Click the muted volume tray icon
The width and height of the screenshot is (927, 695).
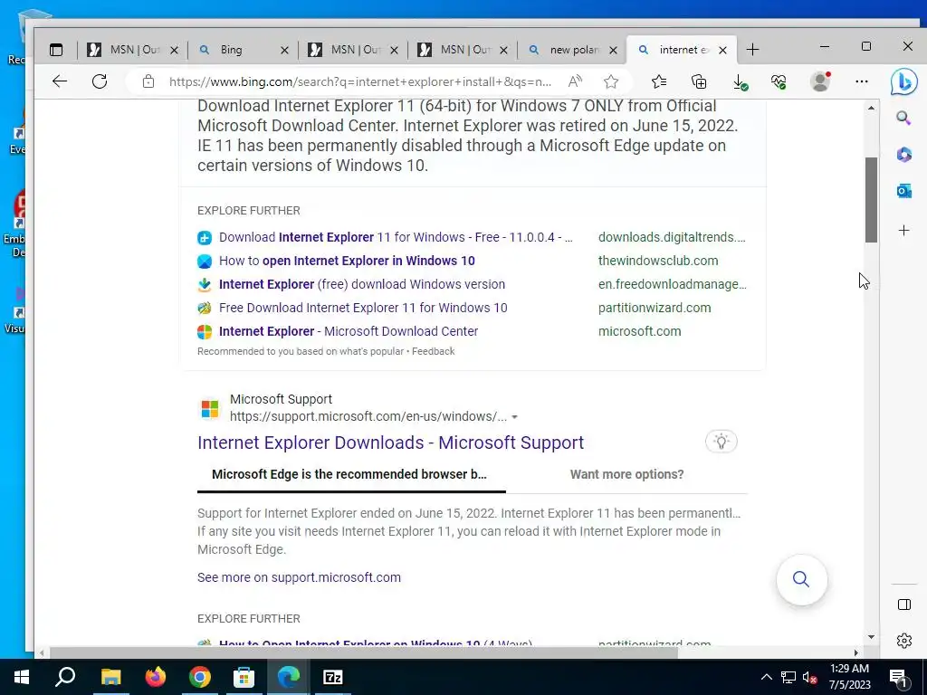[809, 677]
